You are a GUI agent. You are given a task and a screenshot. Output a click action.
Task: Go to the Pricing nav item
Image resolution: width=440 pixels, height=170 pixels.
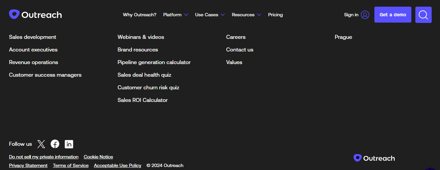click(275, 15)
